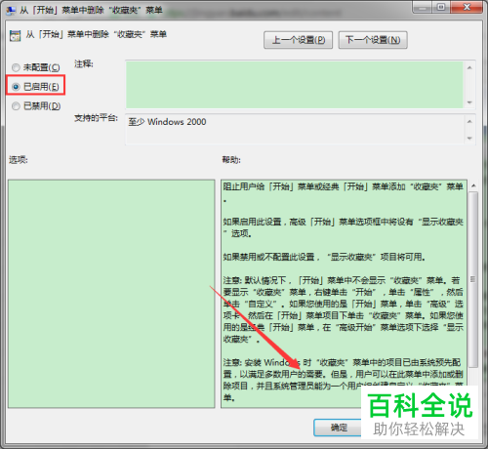Click the comment box scroll up arrow
Viewport: 488px width, 449px height.
coord(469,67)
